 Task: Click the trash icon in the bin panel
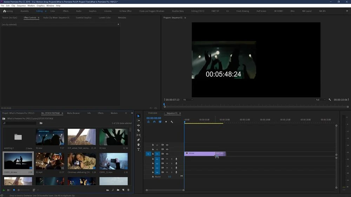128,190
